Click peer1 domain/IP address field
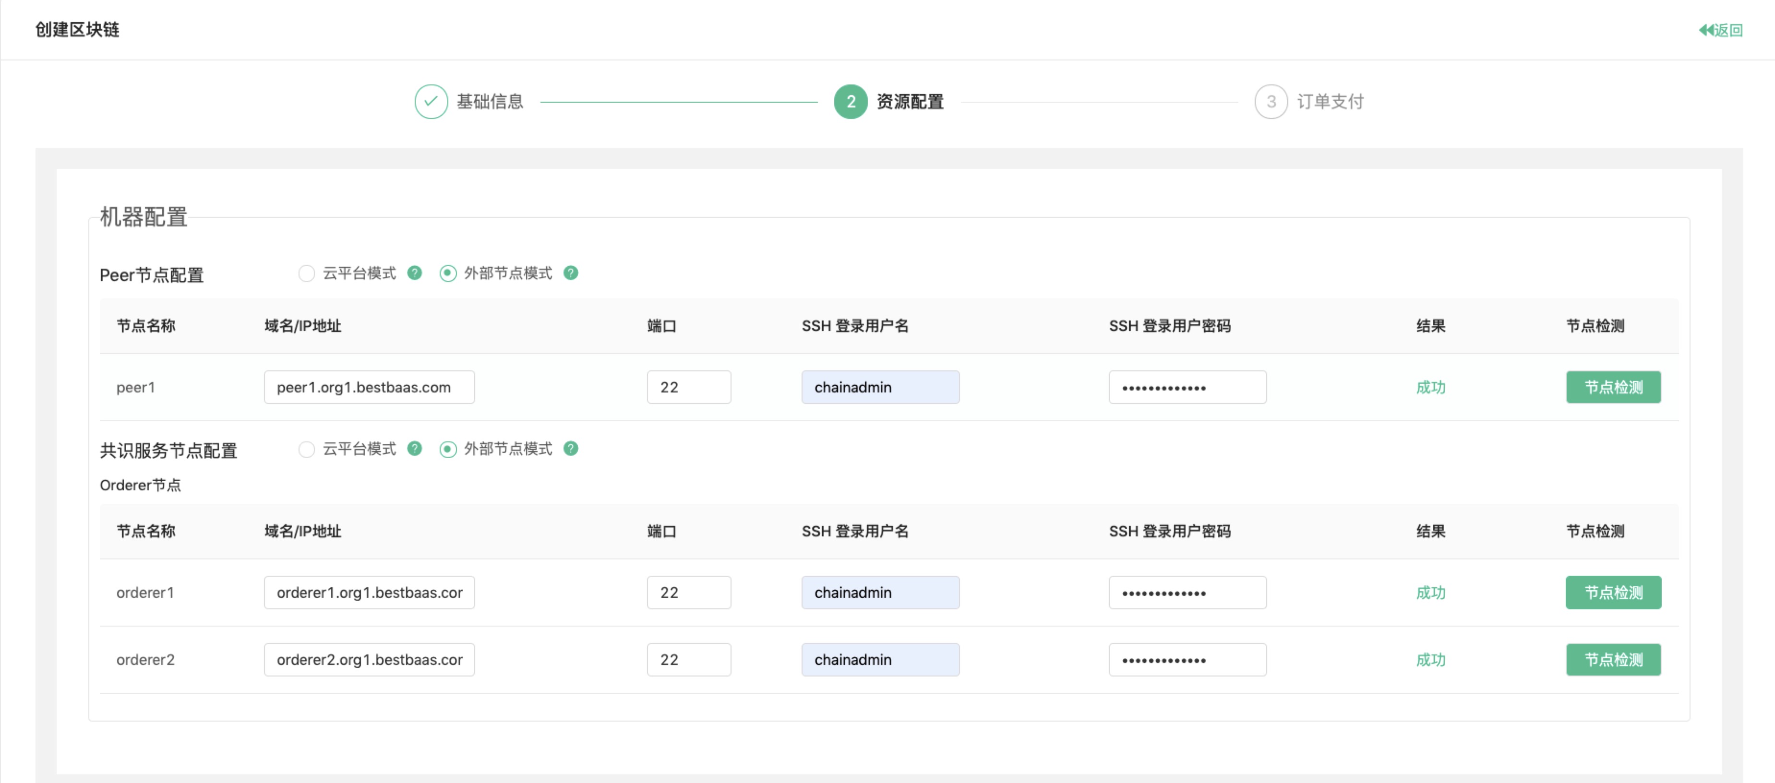1775x783 pixels. click(369, 387)
